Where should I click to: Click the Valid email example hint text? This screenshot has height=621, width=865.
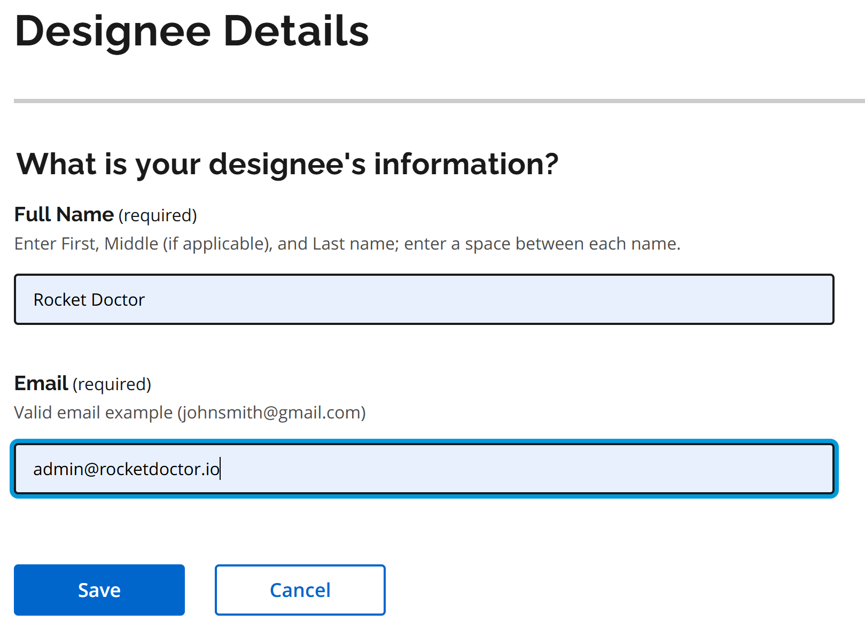[93, 413]
